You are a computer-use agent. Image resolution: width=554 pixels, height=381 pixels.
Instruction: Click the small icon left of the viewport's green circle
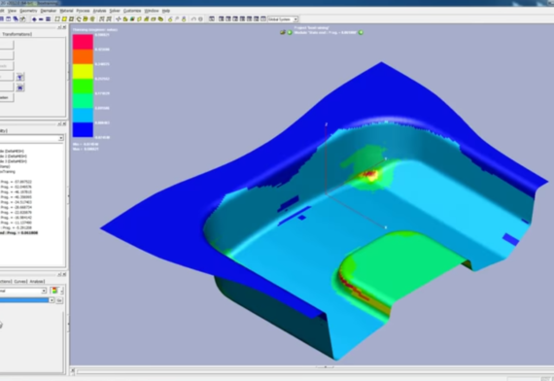283,32
